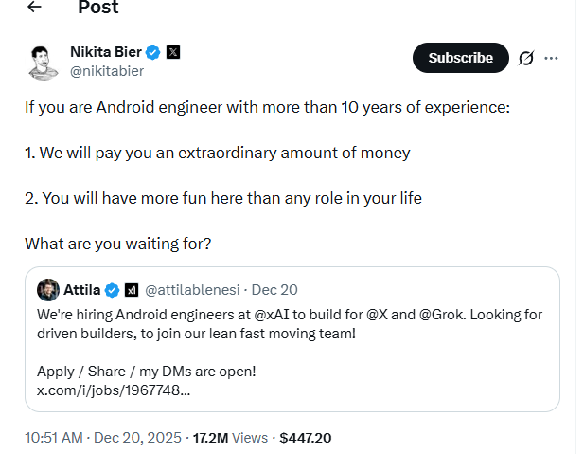Open the three-dot more options menu
This screenshot has width=584, height=454.
(x=551, y=58)
